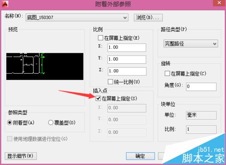The height and width of the screenshot is (165, 226).
Task: Enable 在屏幕上指定(E) for scale
Action: [x=100, y=38]
